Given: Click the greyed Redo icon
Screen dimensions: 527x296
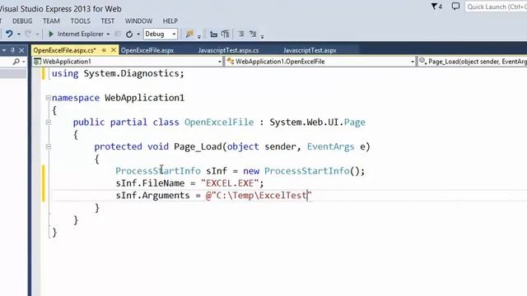Looking at the screenshot, I should (28, 34).
